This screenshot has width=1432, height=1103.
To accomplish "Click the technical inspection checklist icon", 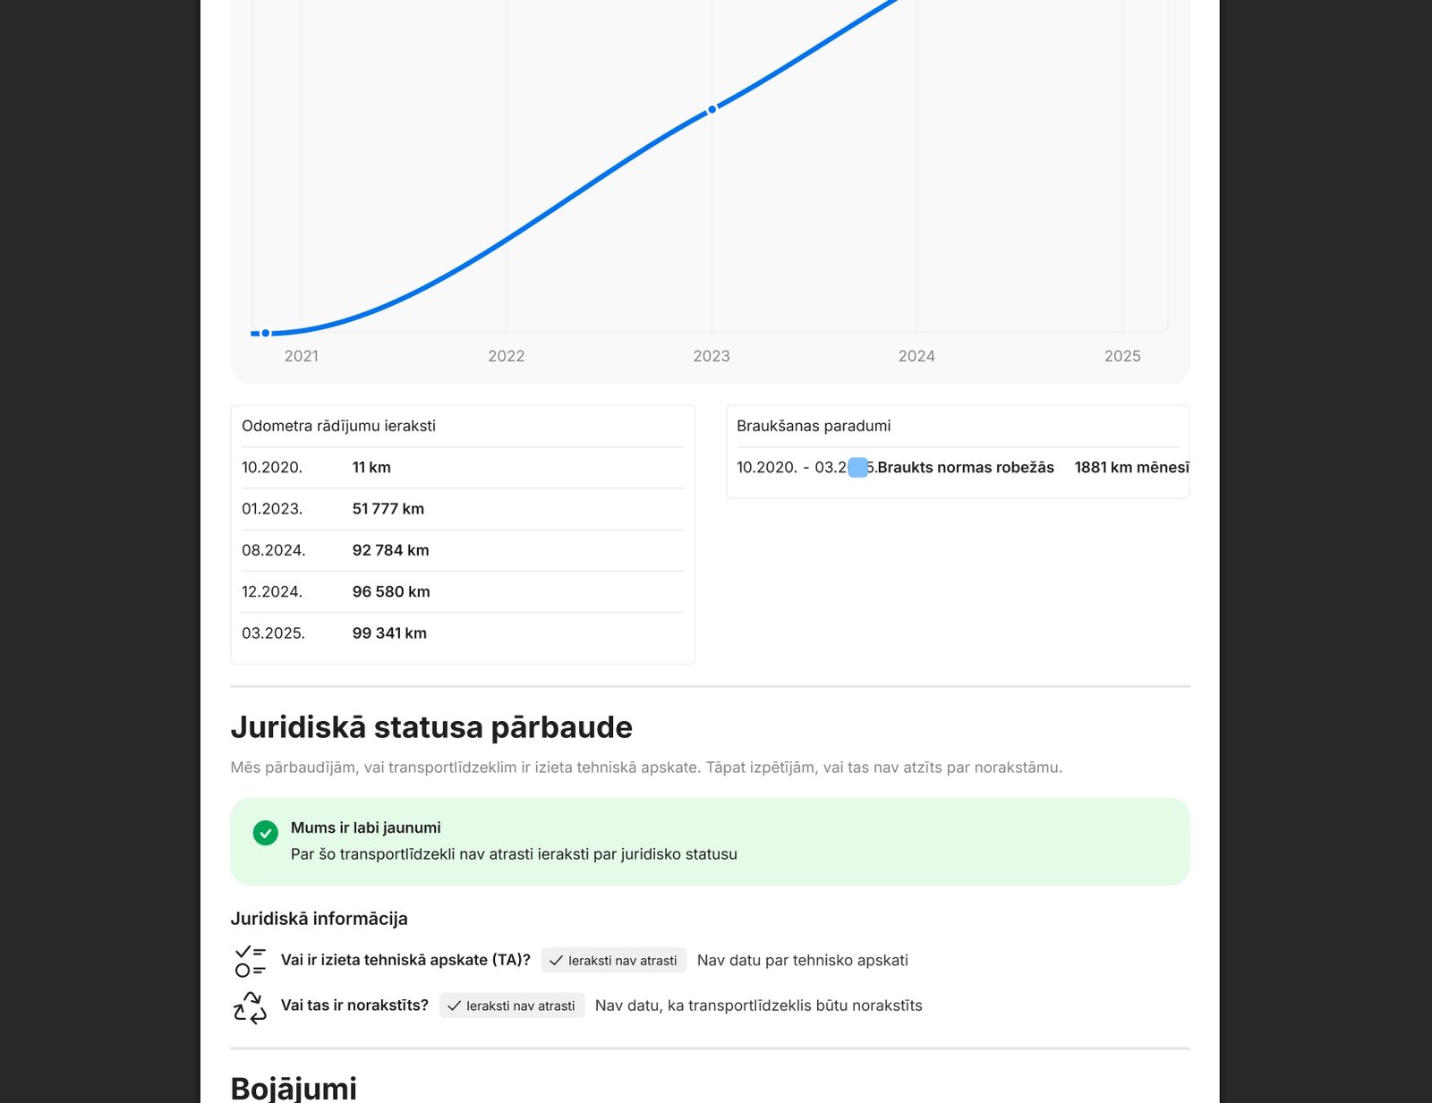I will (251, 961).
